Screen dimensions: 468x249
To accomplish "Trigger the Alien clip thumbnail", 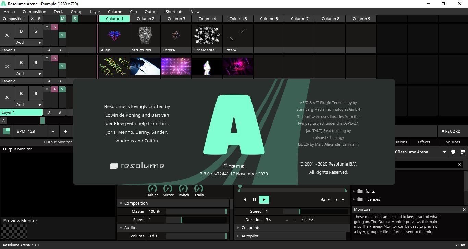I will 114,35.
